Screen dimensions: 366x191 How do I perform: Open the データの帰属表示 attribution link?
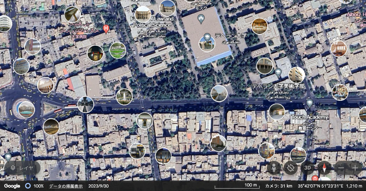[65, 186]
